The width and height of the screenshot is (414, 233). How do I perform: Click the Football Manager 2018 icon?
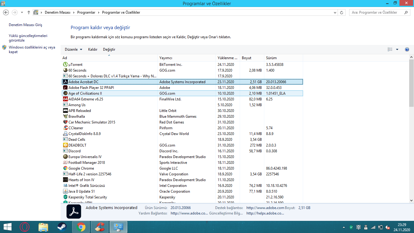pos(65,162)
